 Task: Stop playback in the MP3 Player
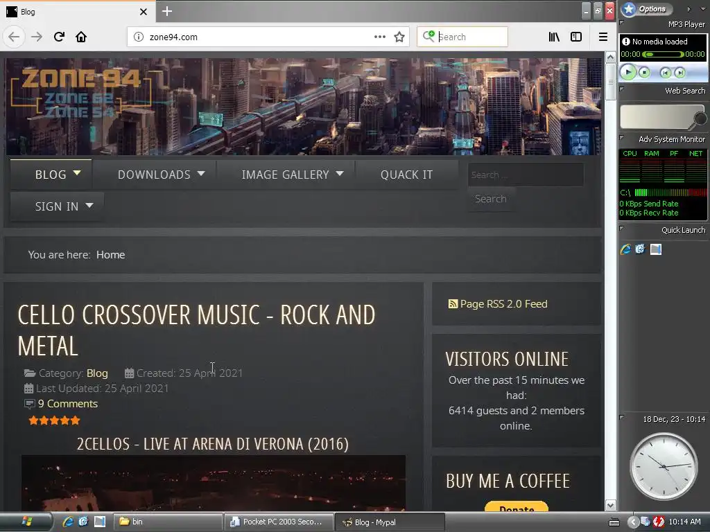644,72
